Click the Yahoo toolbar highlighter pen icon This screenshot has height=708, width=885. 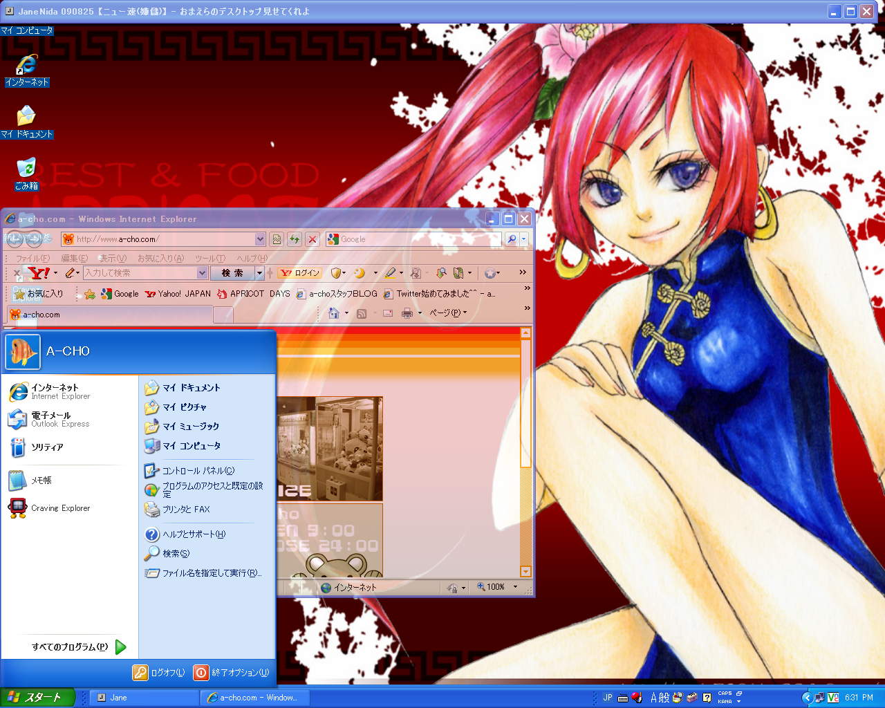point(390,273)
